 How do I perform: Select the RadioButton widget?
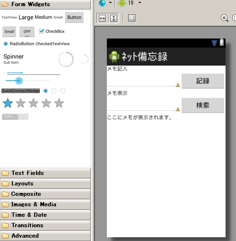point(19,44)
